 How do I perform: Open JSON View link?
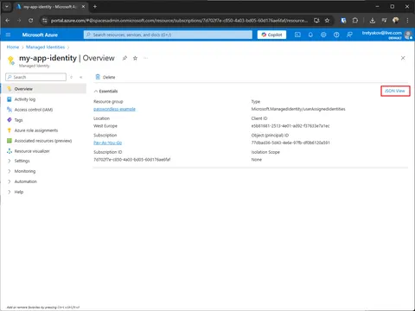(x=395, y=91)
